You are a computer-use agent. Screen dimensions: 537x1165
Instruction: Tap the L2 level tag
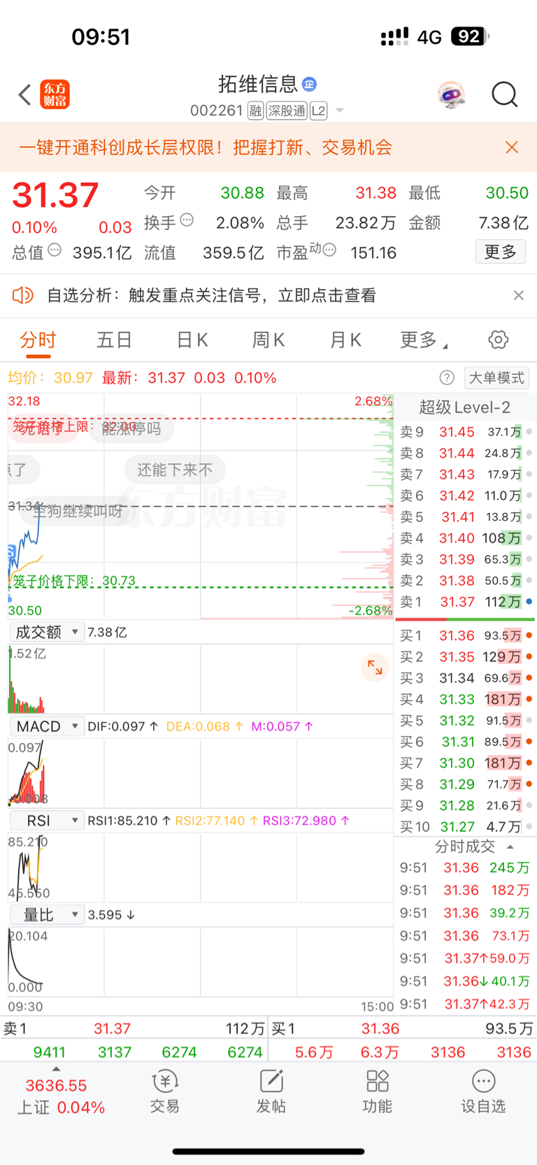click(x=318, y=111)
